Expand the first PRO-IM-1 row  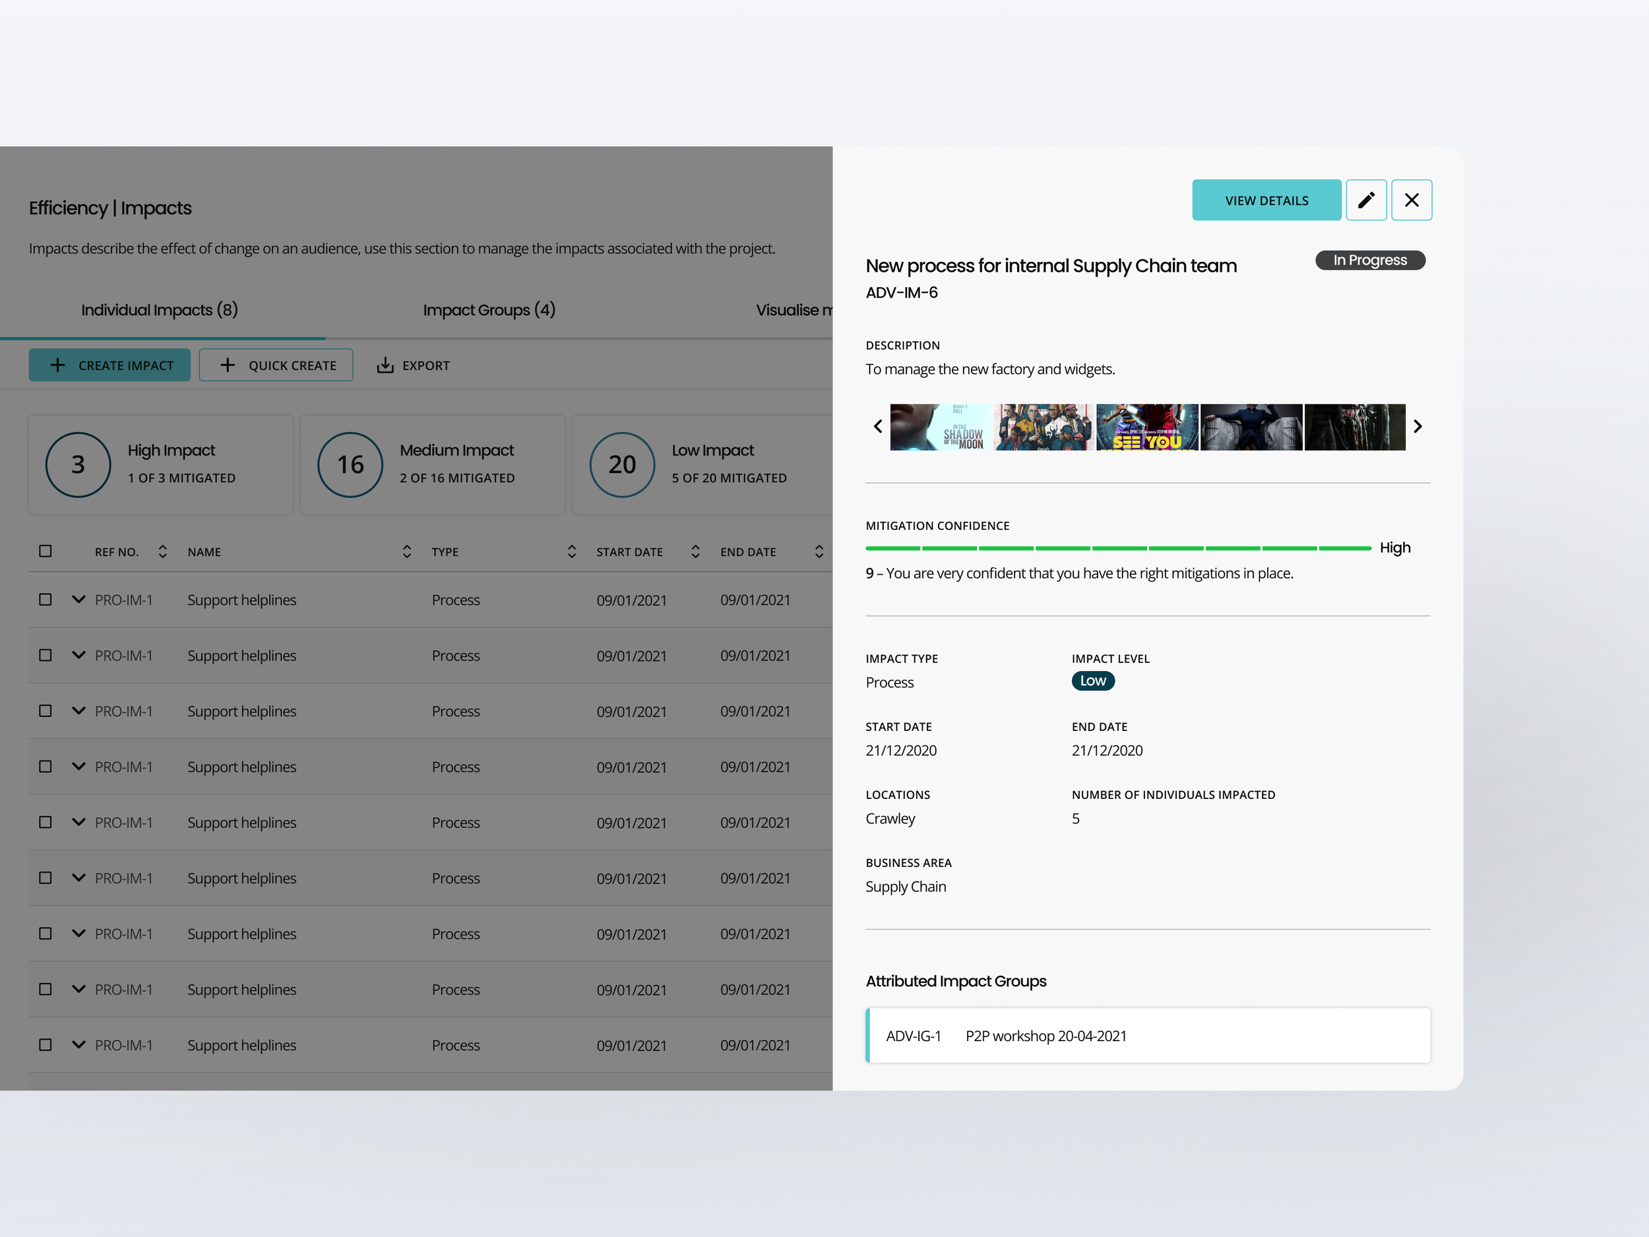[78, 600]
